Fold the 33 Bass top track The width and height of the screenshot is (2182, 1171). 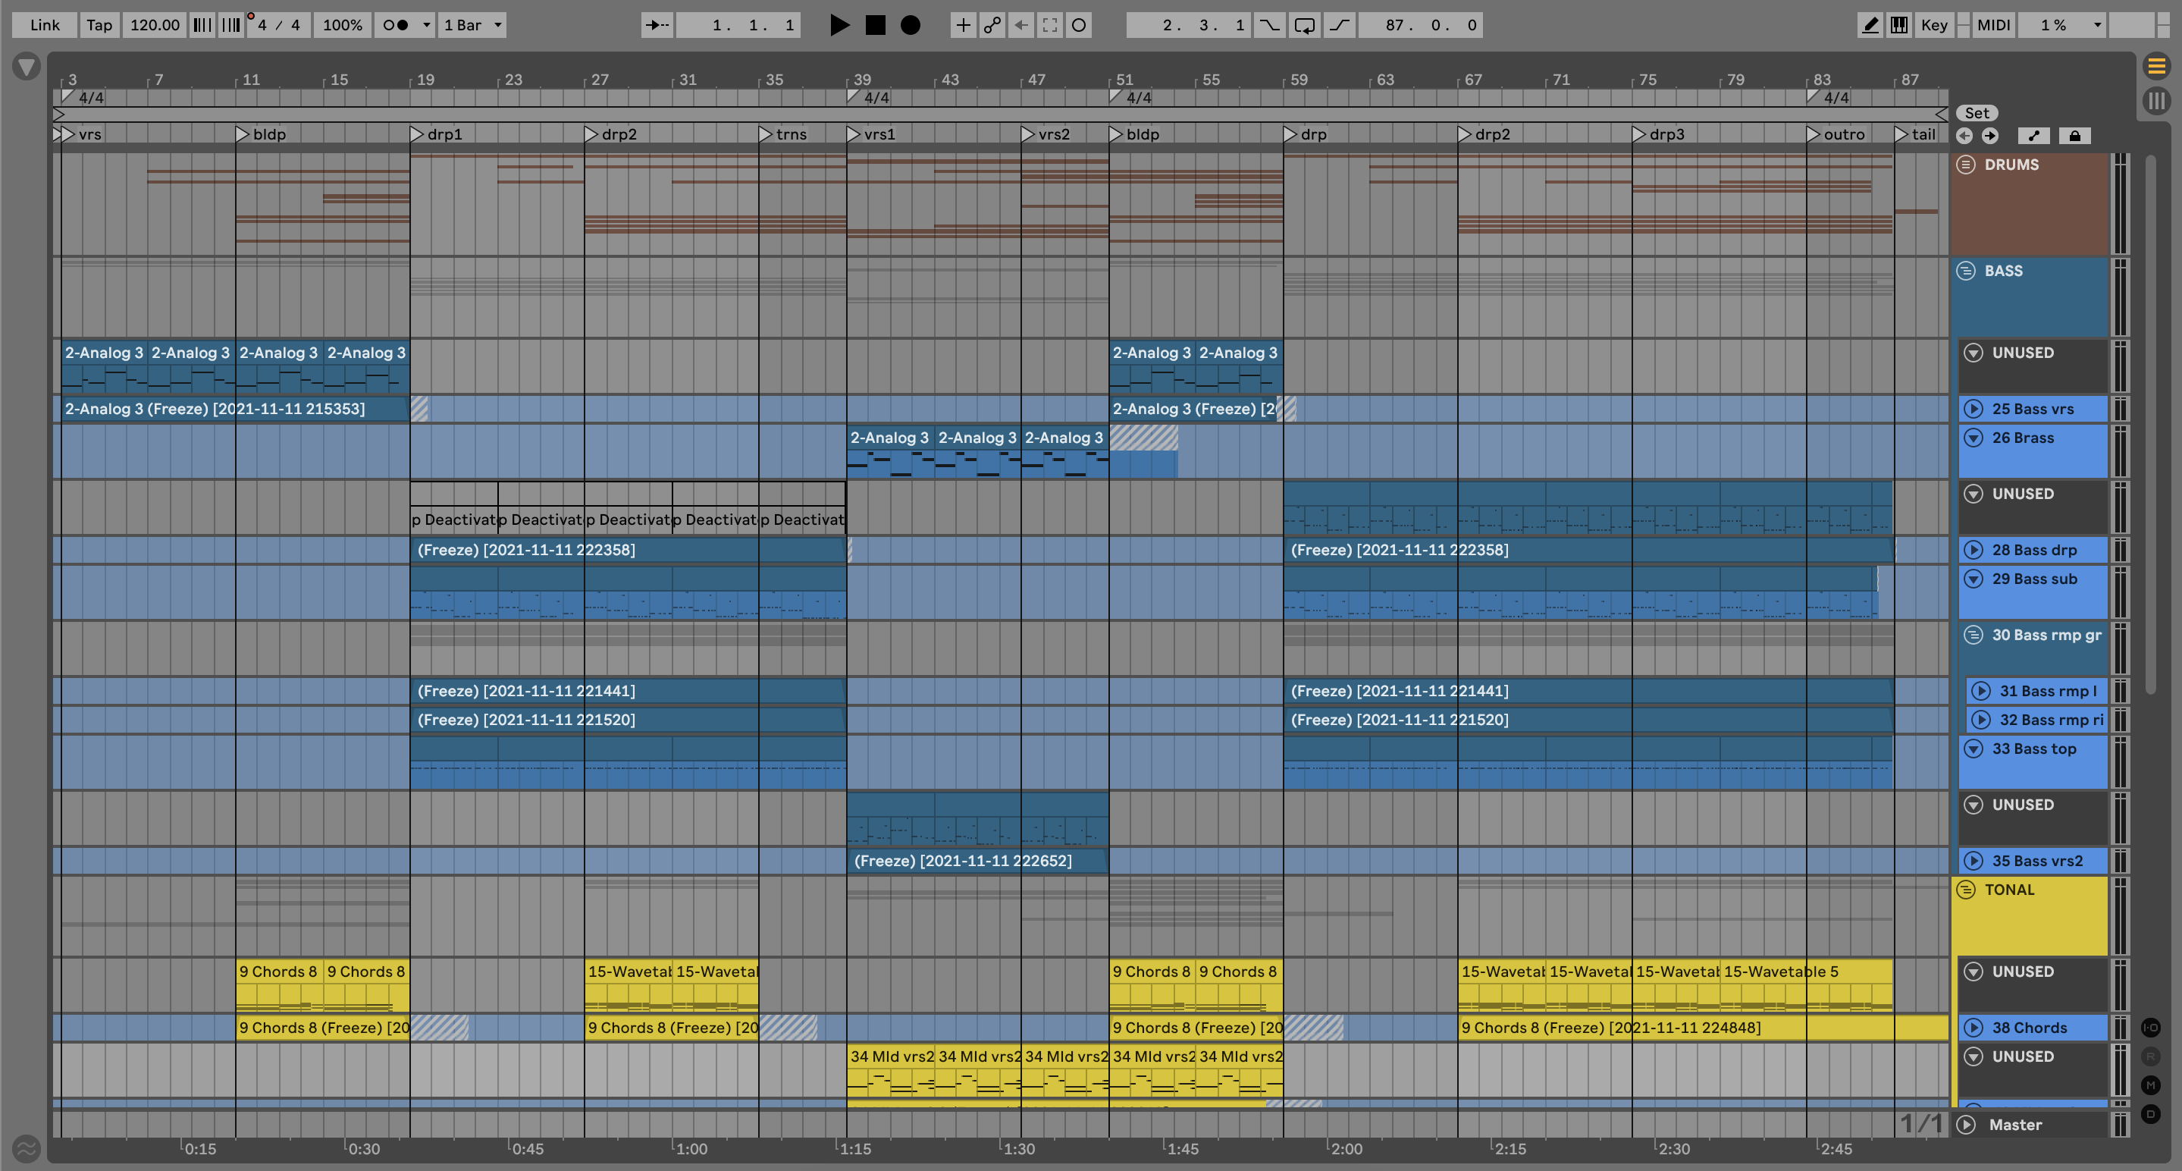coord(1974,749)
